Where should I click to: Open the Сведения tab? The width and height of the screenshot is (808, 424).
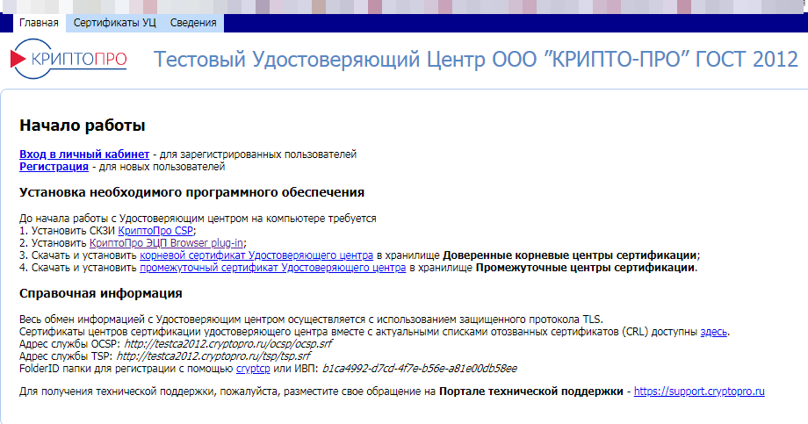(x=193, y=23)
